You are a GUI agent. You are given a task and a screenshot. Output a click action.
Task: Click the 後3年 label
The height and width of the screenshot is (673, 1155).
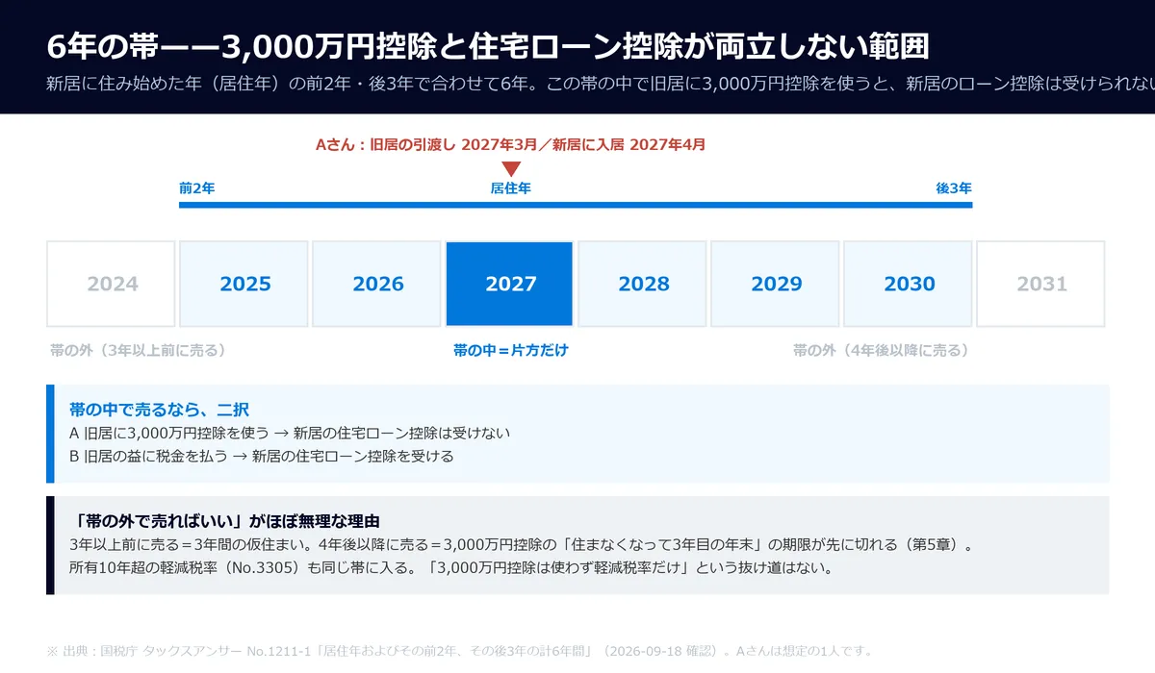coord(954,188)
